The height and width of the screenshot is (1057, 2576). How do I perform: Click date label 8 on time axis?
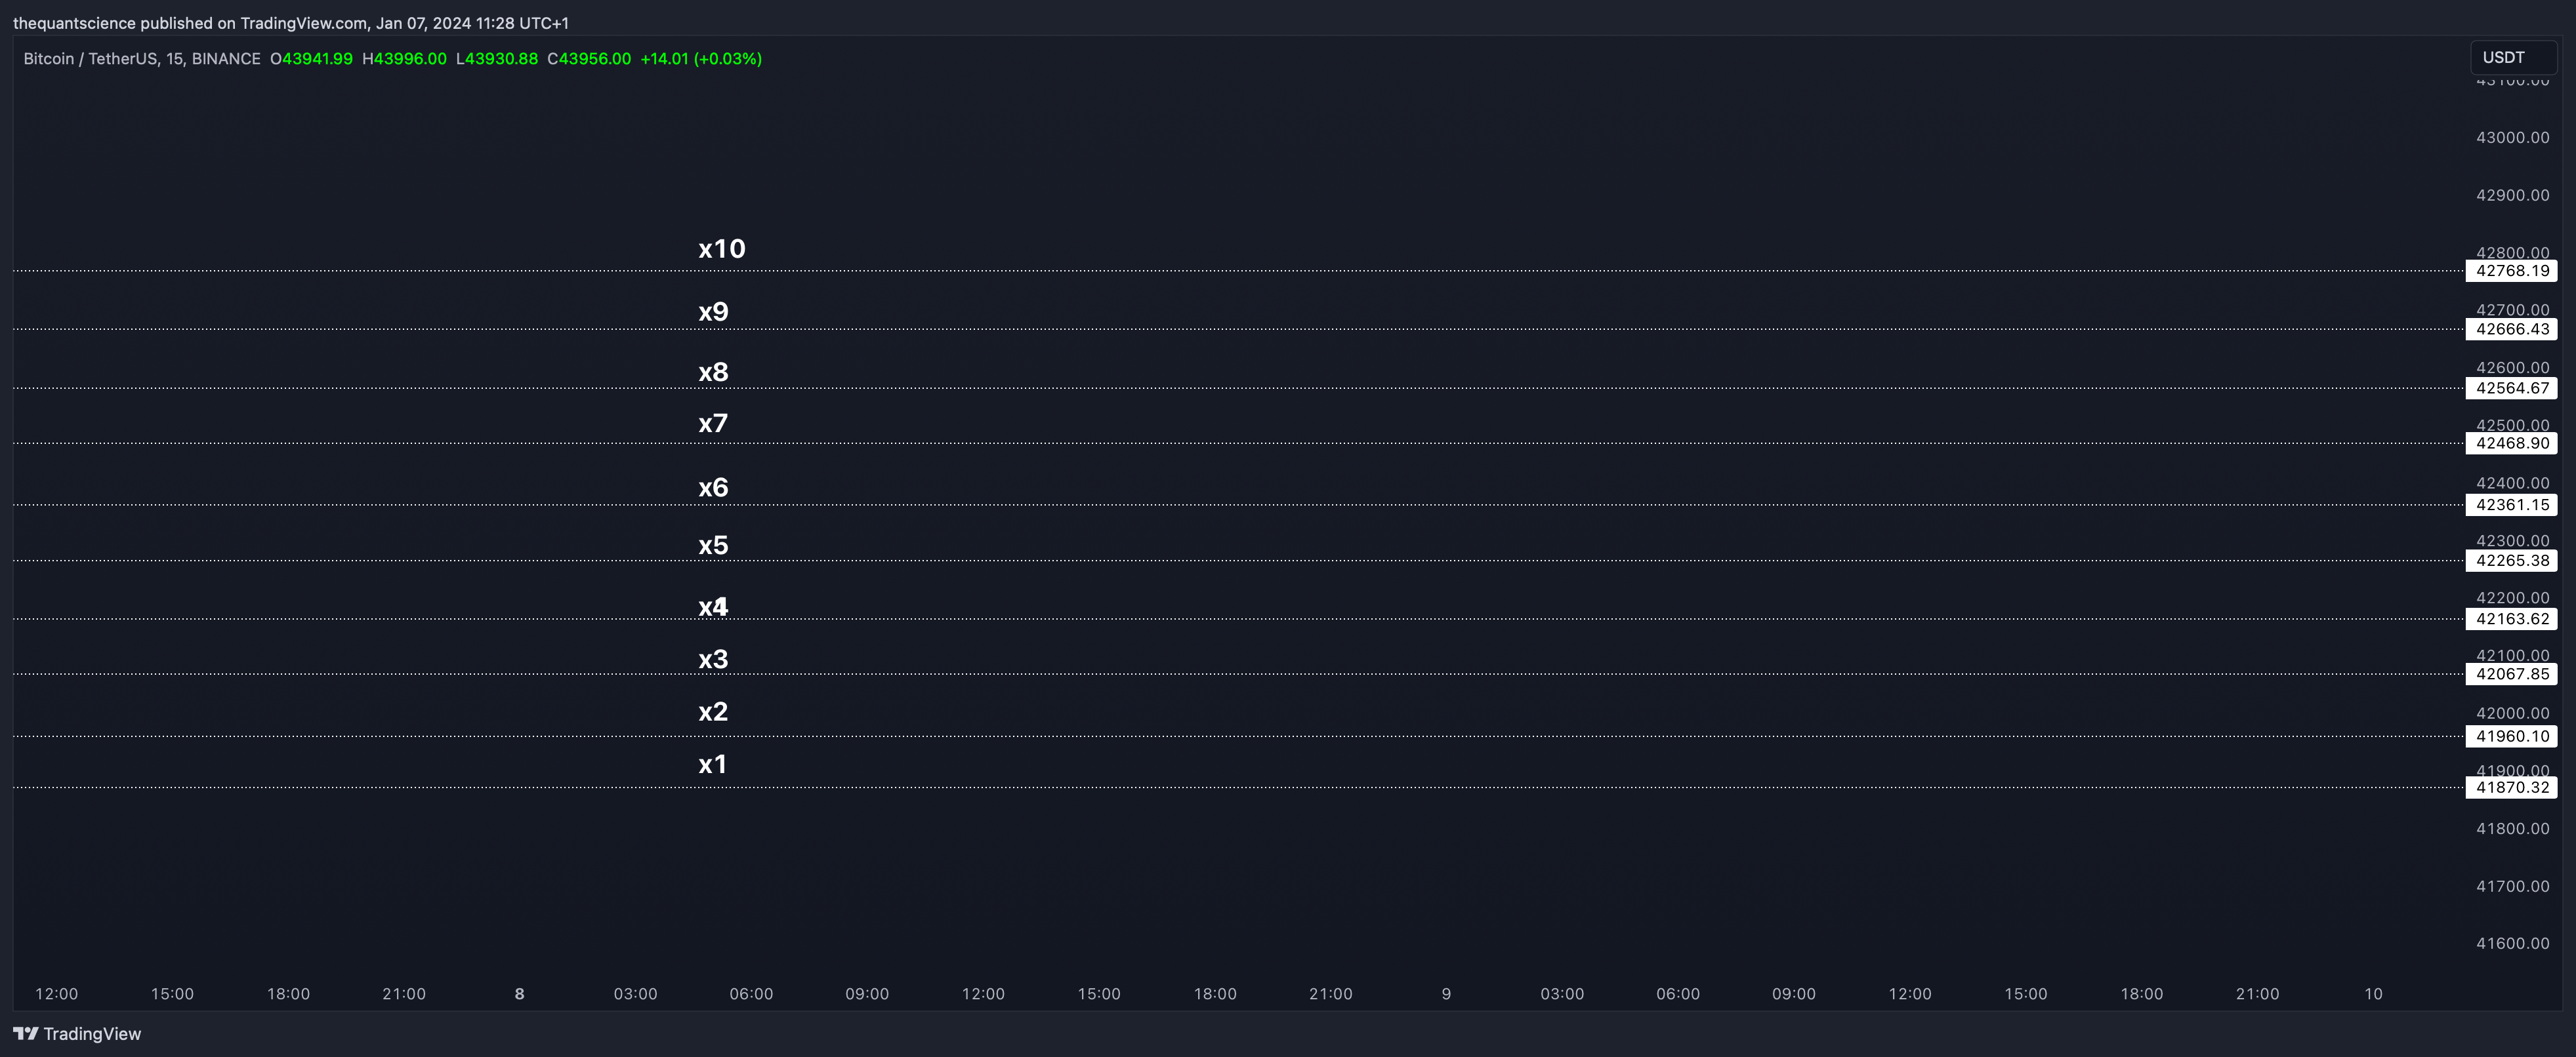(x=519, y=994)
